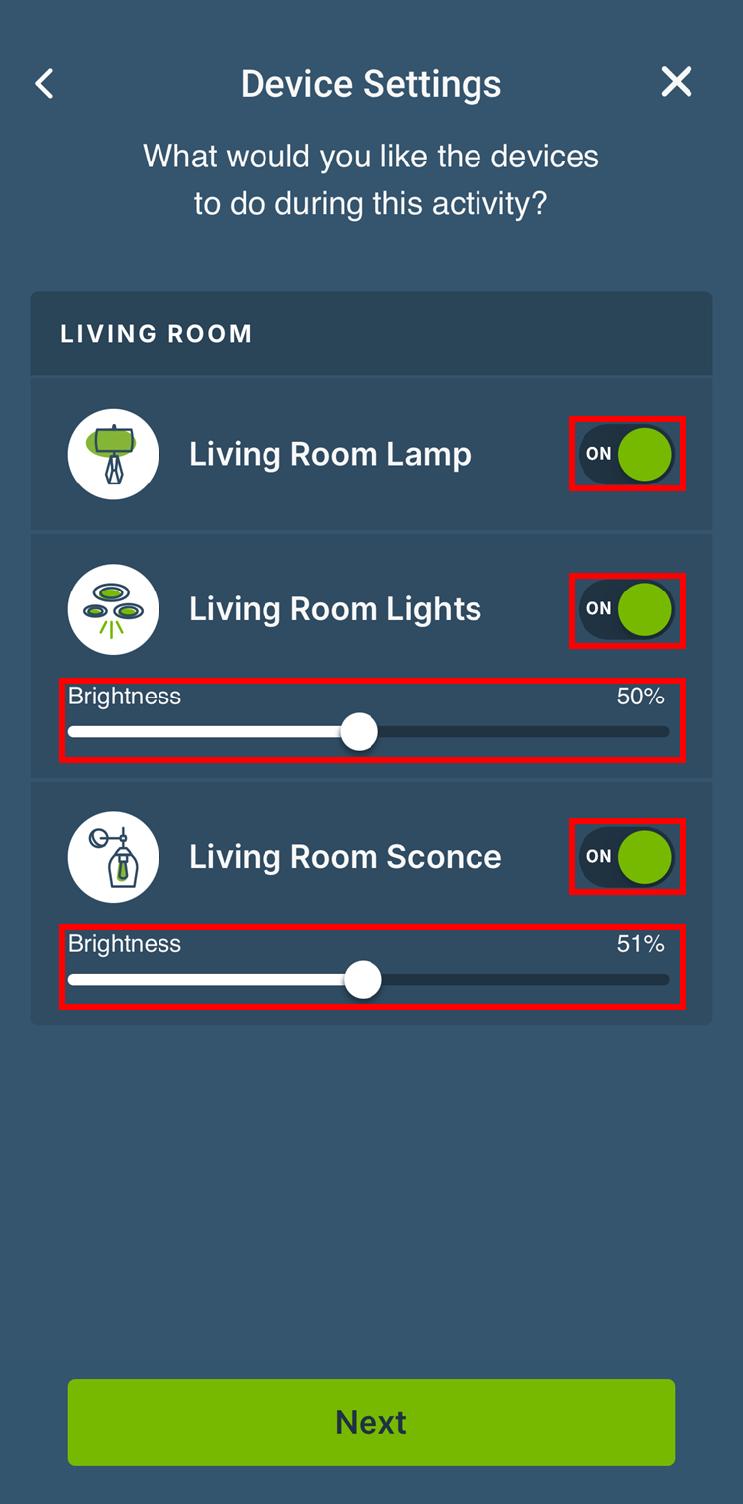Tap the Living Room Lamp device icon

[x=114, y=454]
